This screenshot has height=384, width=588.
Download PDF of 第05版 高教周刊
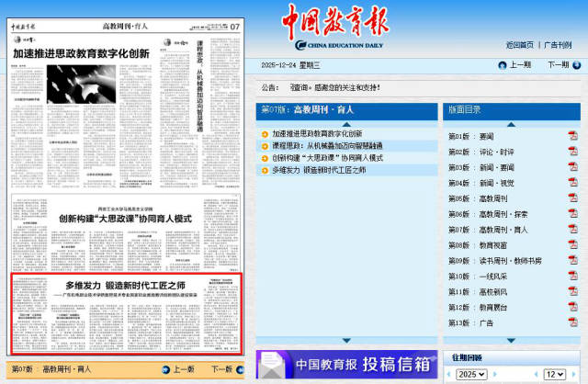click(x=572, y=198)
